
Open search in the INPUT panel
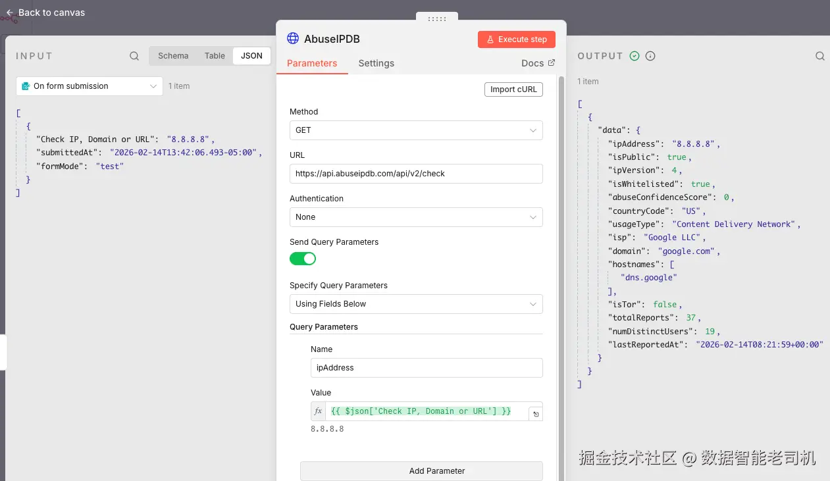click(134, 56)
